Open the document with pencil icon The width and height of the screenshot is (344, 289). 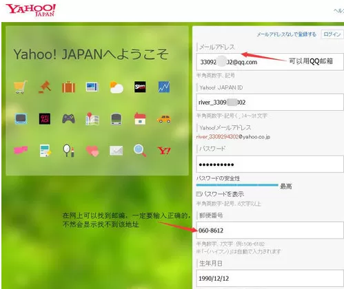[x=45, y=151]
